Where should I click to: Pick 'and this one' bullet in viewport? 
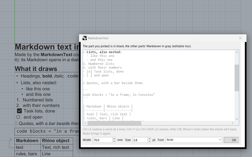click(x=38, y=94)
